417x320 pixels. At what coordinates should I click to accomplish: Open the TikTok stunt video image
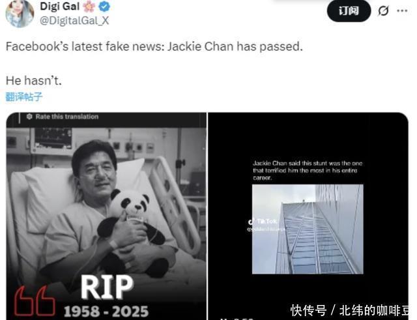click(x=308, y=216)
